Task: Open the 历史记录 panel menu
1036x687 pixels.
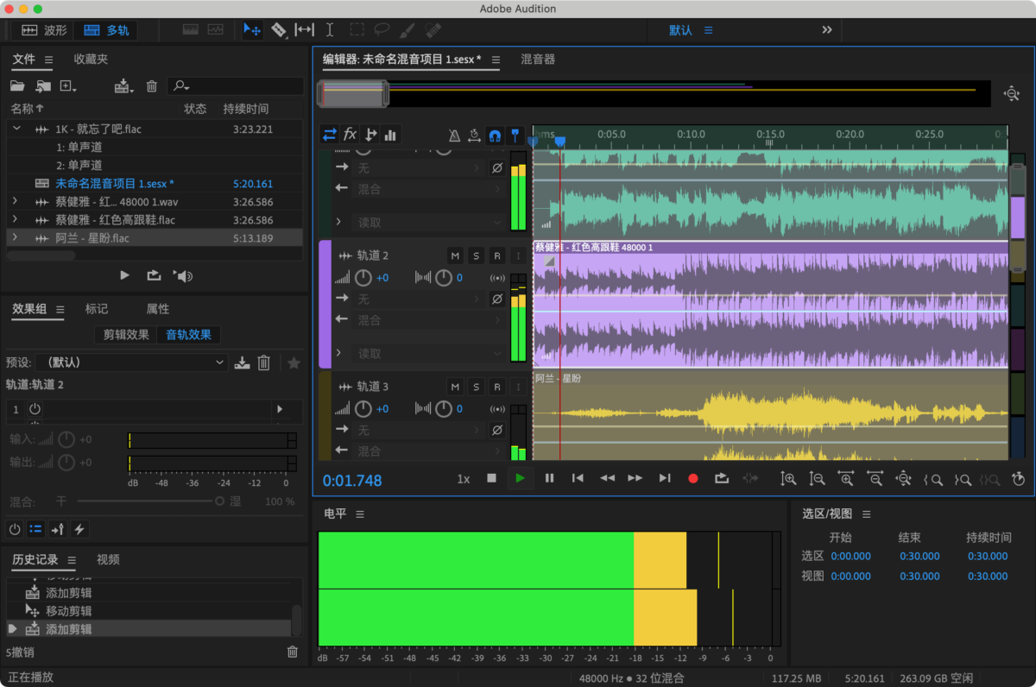Action: pos(72,559)
